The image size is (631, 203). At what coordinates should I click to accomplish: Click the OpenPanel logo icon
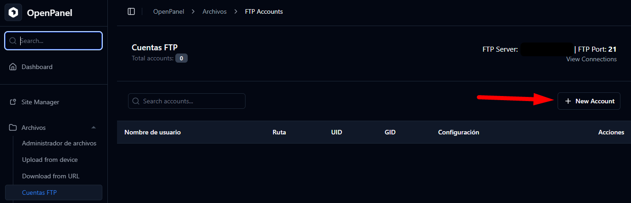(x=13, y=13)
